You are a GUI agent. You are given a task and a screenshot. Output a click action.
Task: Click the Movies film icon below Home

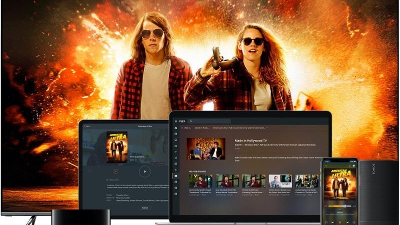175,134
